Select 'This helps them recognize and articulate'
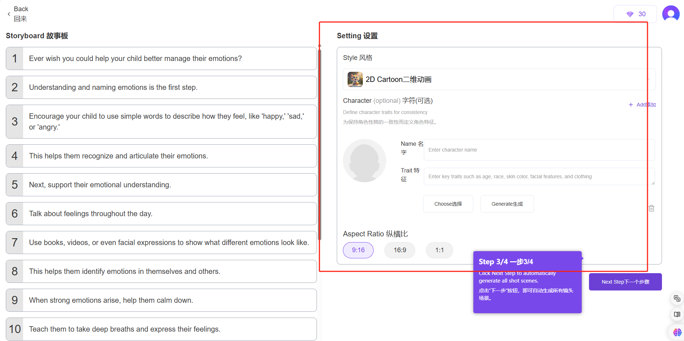The image size is (684, 341). [x=161, y=156]
